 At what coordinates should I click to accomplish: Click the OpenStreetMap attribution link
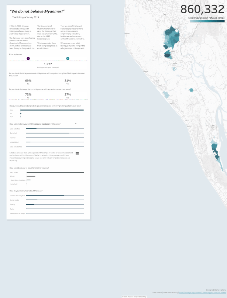coord(139,296)
